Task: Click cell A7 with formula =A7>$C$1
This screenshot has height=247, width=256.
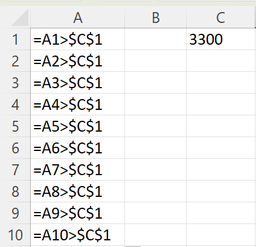Action: [x=78, y=170]
